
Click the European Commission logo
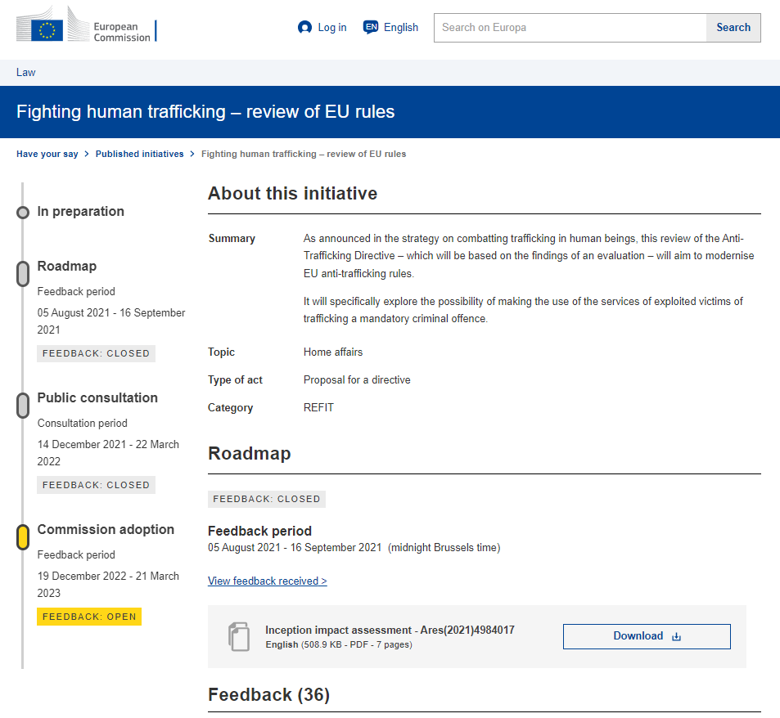point(87,25)
